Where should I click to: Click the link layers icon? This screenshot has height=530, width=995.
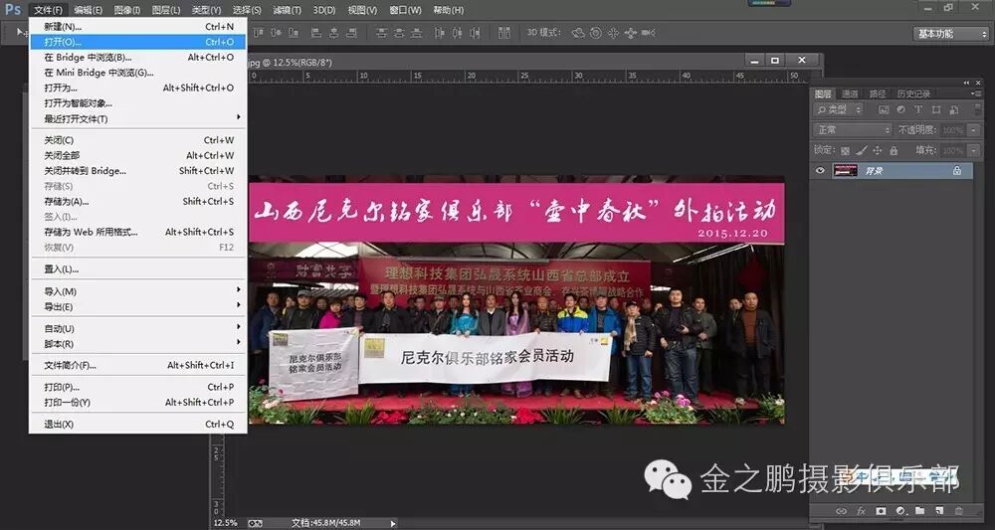click(x=841, y=510)
